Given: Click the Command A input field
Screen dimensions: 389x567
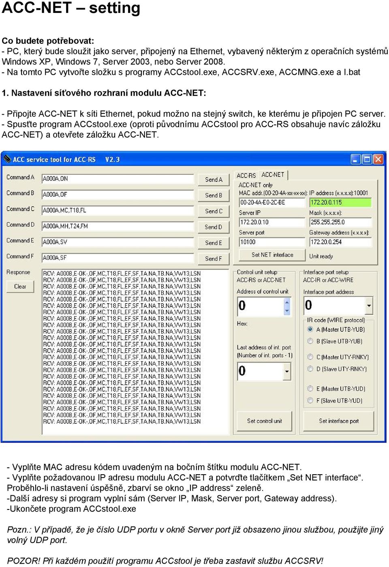Looking at the screenshot, I should click(x=118, y=179).
